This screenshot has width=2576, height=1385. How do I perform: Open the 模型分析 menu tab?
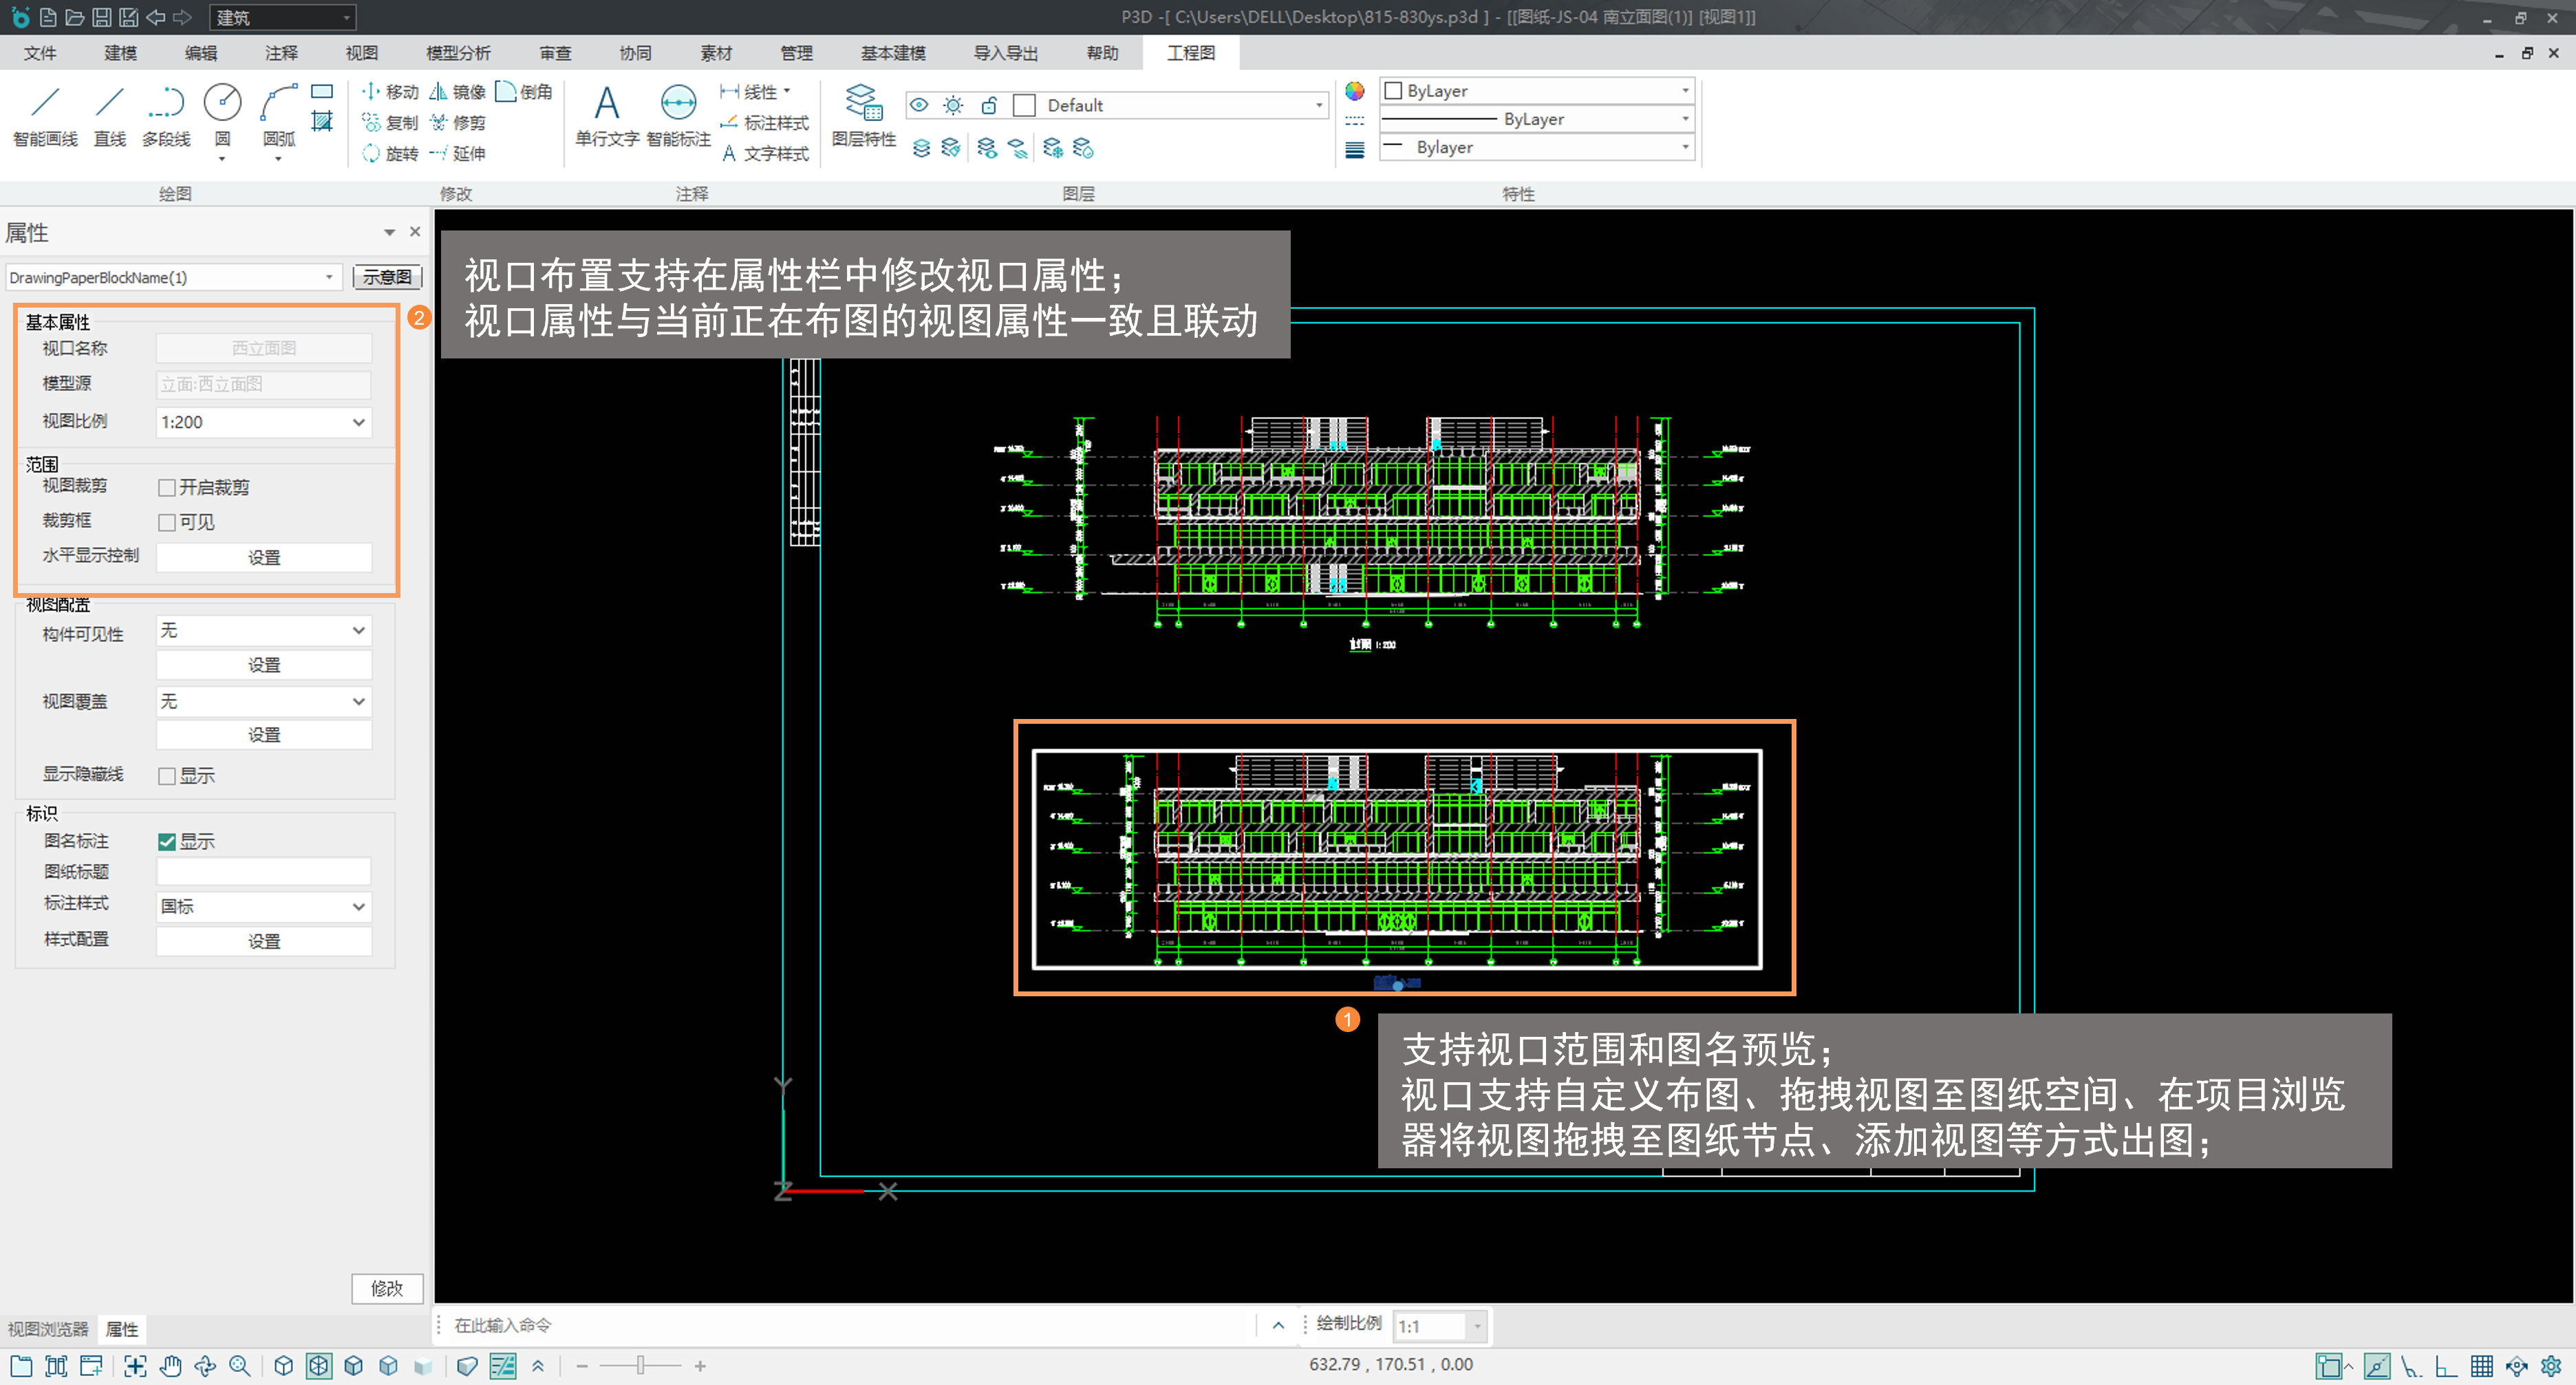(x=458, y=53)
